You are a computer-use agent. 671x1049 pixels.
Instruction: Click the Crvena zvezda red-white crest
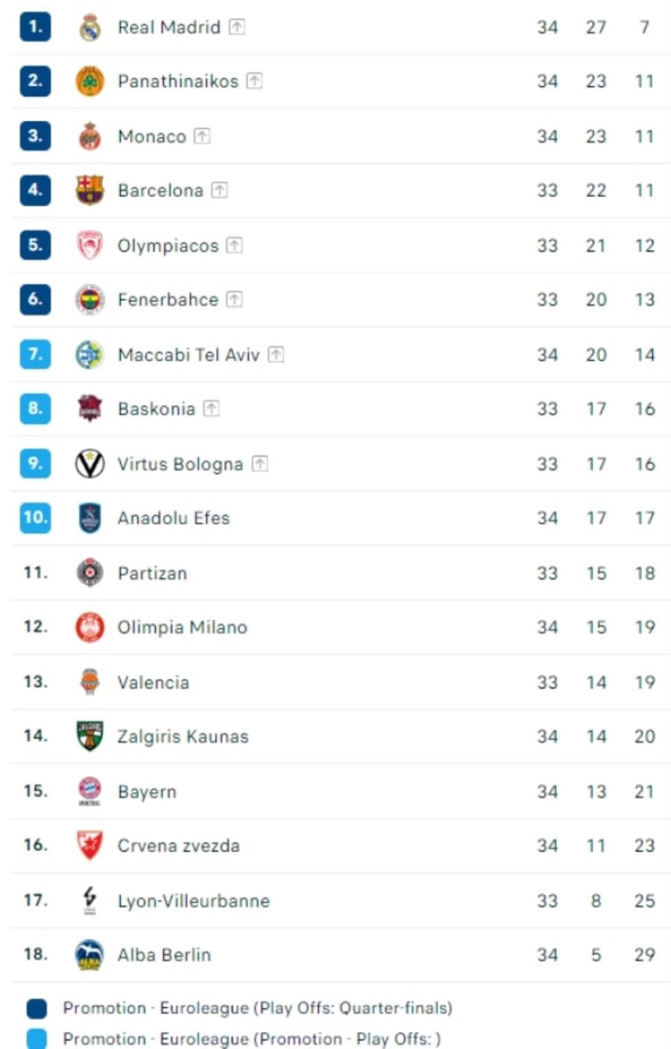point(90,845)
